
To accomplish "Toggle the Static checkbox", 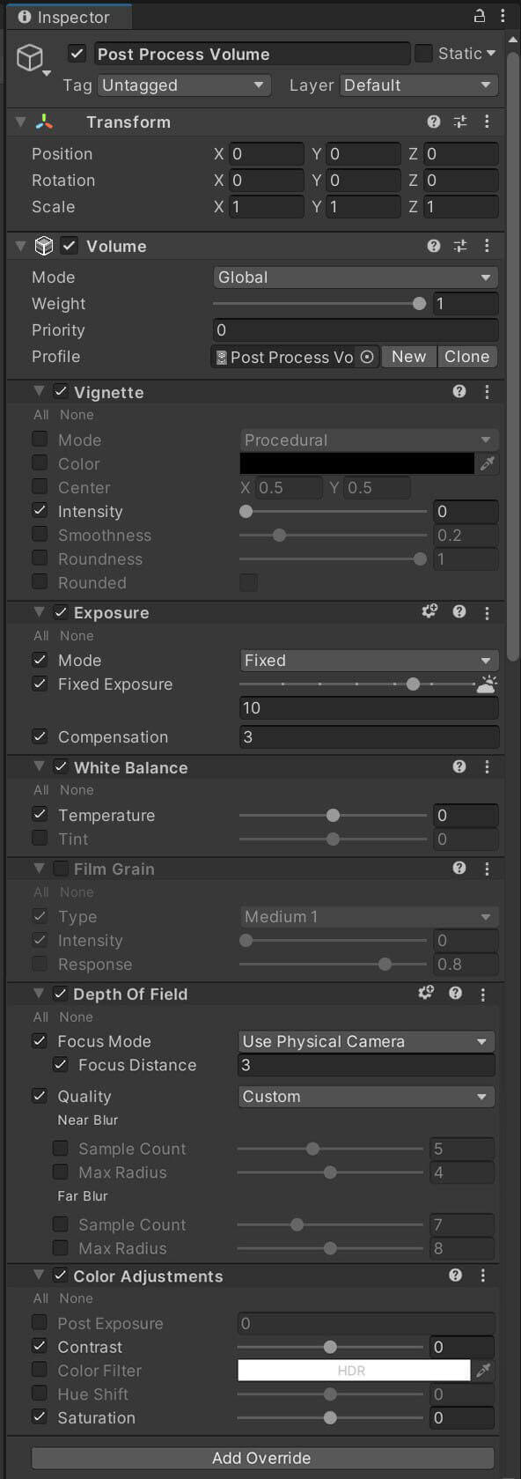I will (424, 54).
